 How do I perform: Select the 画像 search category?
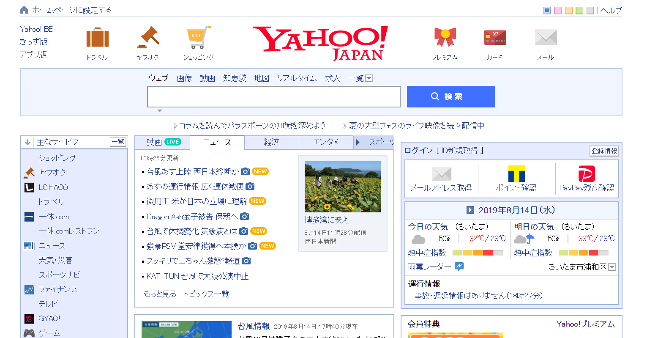[184, 78]
